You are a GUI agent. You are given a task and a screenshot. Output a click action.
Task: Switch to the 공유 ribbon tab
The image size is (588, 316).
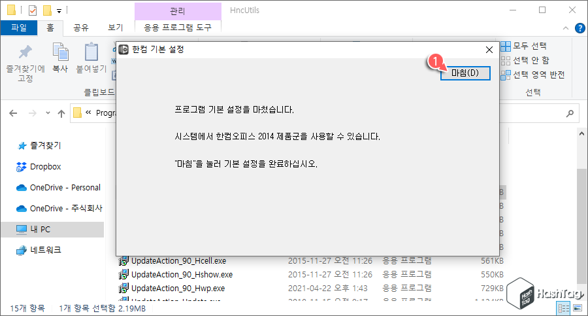point(80,27)
